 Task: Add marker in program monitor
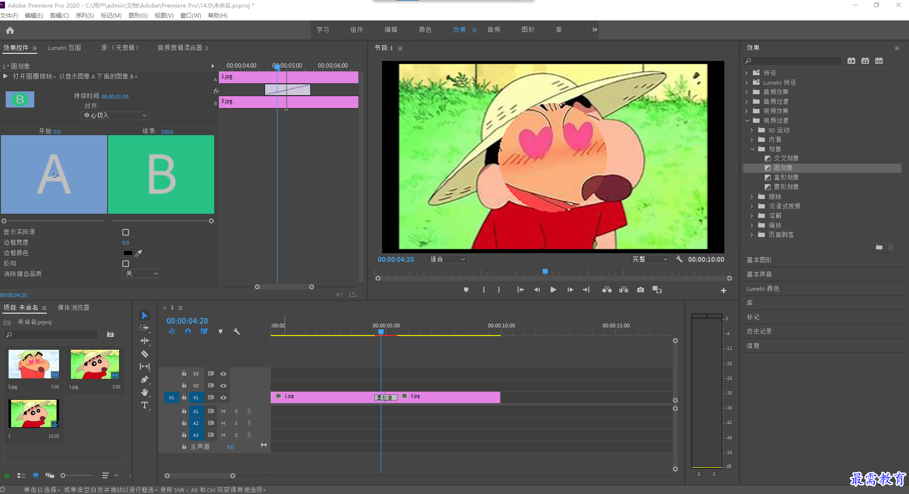coord(466,289)
